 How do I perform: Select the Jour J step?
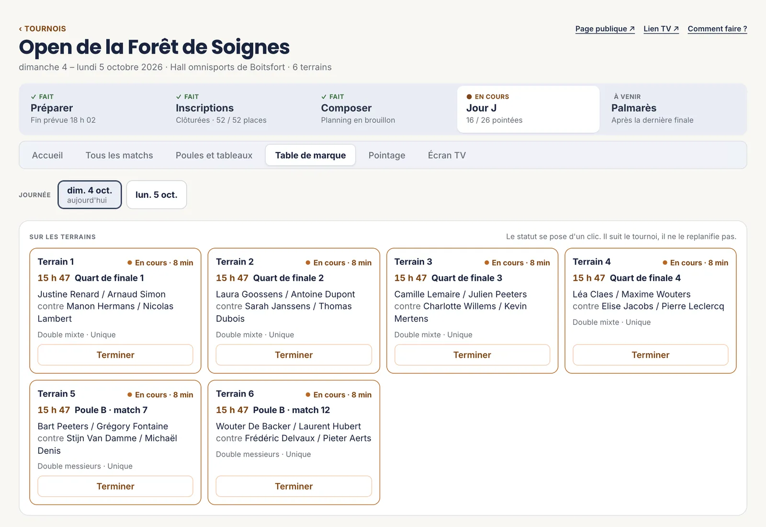pyautogui.click(x=528, y=109)
